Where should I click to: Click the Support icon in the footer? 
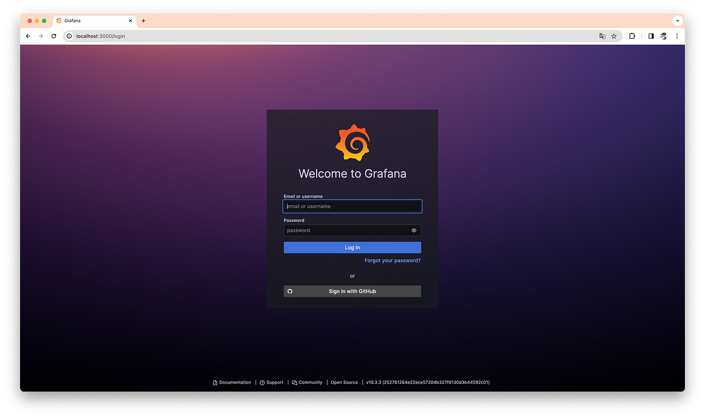tap(262, 382)
